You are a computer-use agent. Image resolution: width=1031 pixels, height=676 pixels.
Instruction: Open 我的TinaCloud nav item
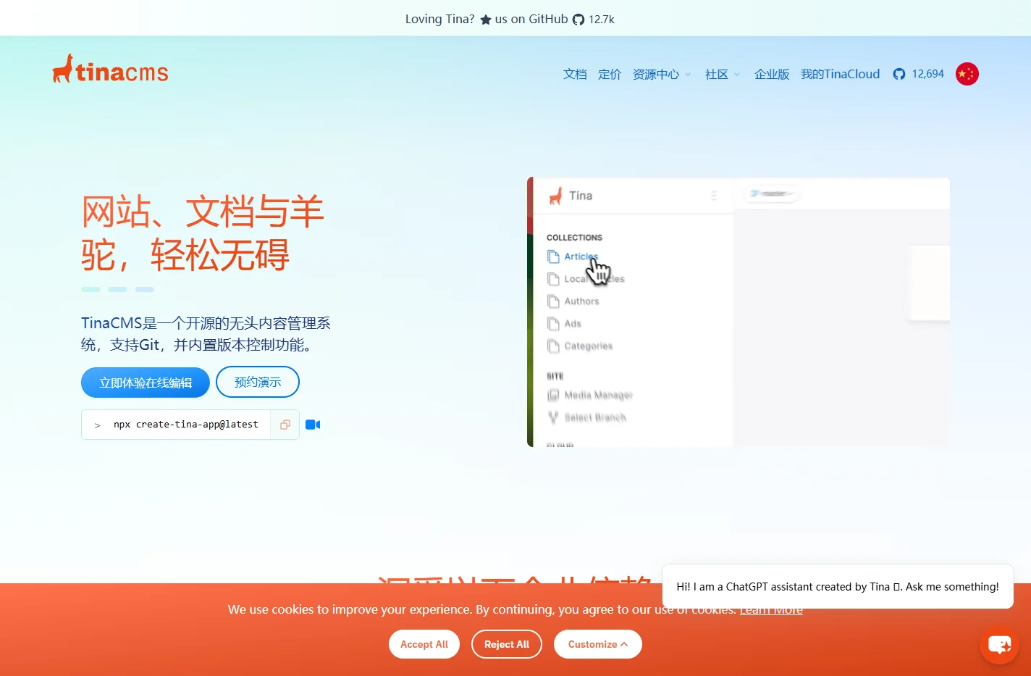click(840, 74)
